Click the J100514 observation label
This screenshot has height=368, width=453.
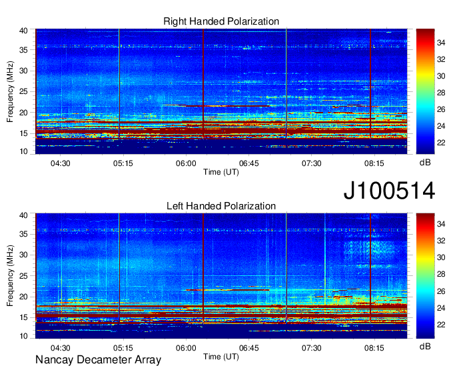coord(389,191)
